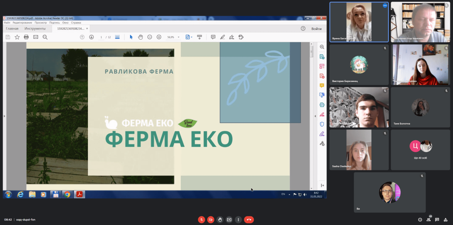Activate the Hand pan tool
Screen dimensions: 453x225
coord(140,37)
